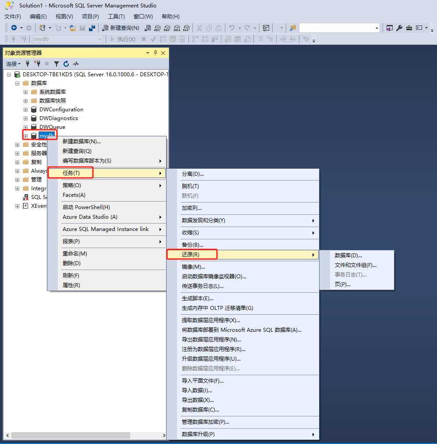The height and width of the screenshot is (444, 437).
Task: Expand the 系统数据库 folder
Action: 25,92
